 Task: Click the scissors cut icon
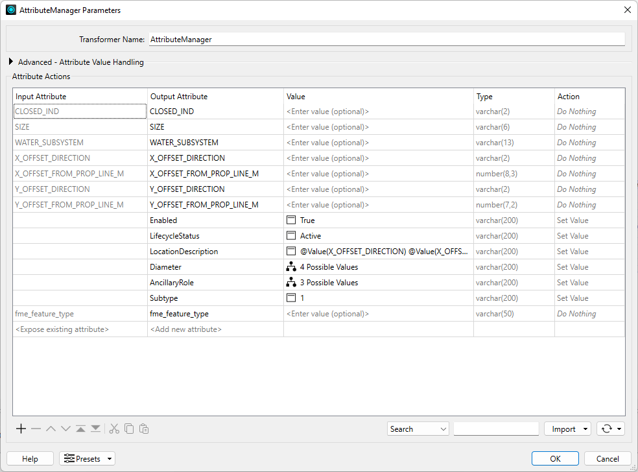click(x=114, y=429)
